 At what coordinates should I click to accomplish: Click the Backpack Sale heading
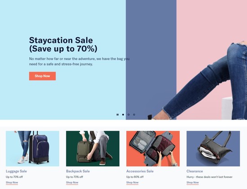pos(78,171)
